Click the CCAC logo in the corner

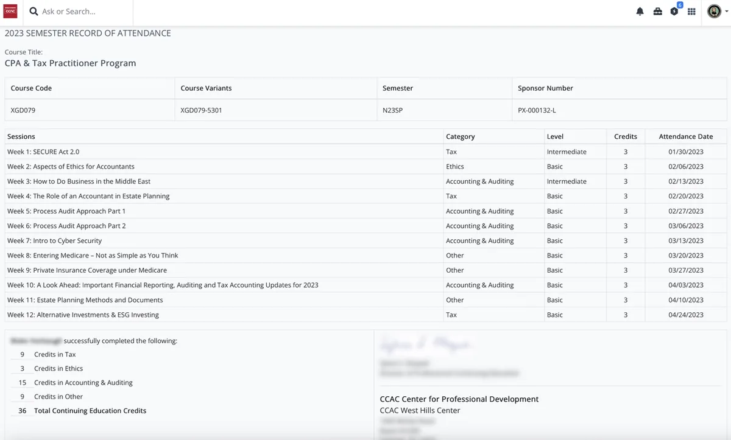(x=9, y=11)
